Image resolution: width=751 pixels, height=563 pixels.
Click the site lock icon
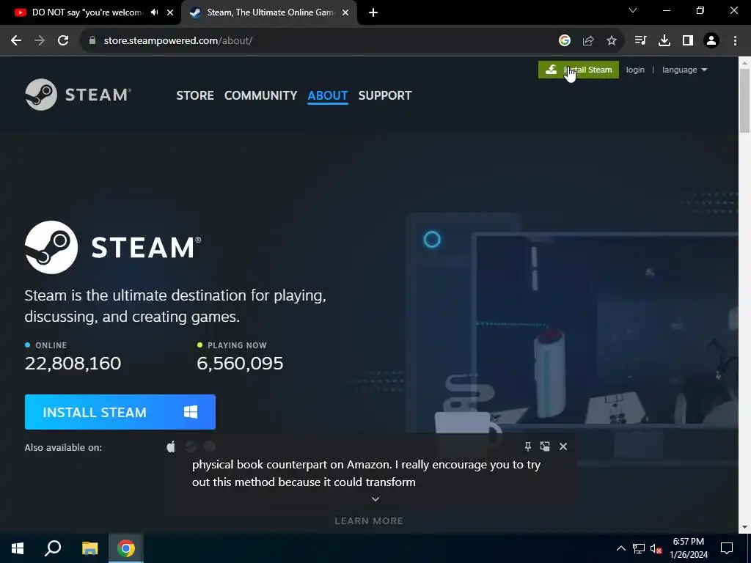pos(92,41)
